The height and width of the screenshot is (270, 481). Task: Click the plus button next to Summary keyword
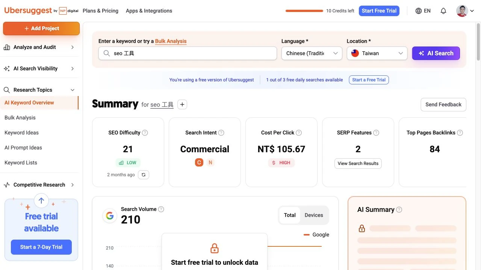[x=182, y=105]
